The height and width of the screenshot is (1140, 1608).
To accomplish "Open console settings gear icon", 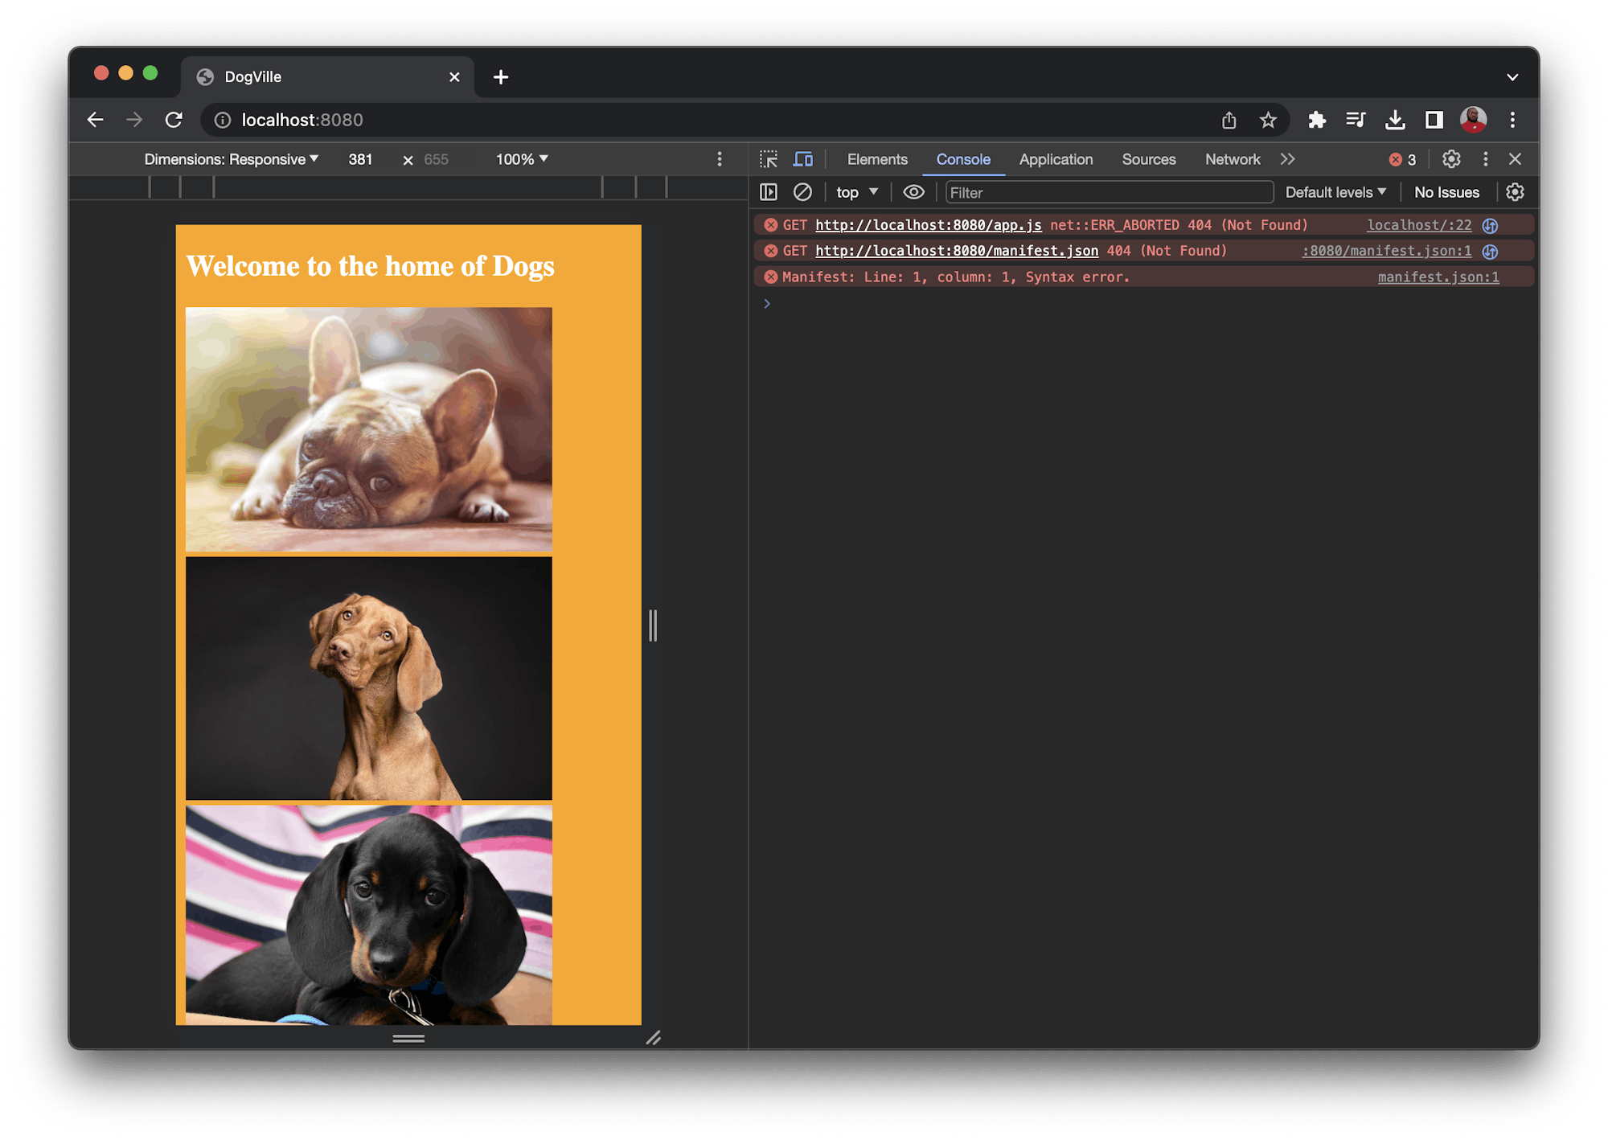I will (1515, 192).
